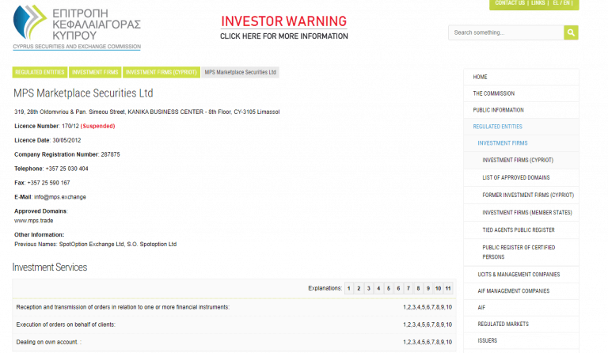608x353 pixels.
Task: Open UCITS & Management Companies
Action: pyautogui.click(x=521, y=275)
